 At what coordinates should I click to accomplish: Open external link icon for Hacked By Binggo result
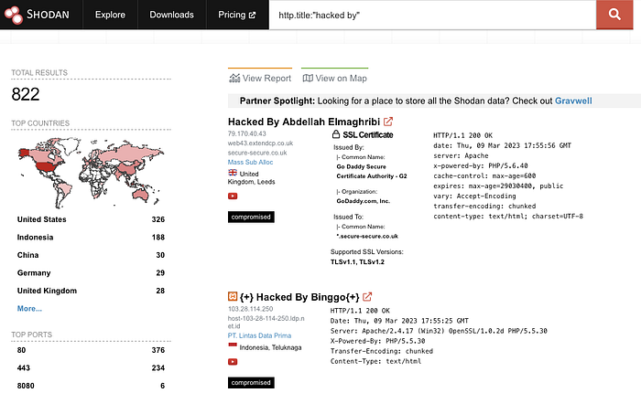pos(367,297)
